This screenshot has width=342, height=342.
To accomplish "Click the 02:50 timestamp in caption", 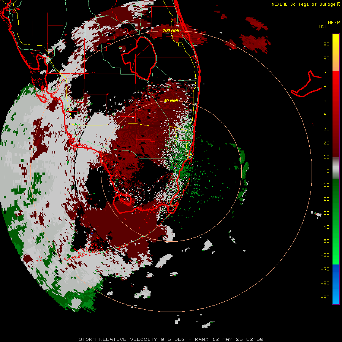I will click(x=255, y=339).
